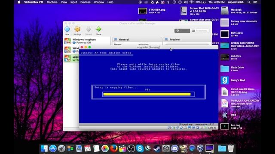Screen dimensions: 275x154
Task: Click the network status icon in VM window
Action: [177, 128]
